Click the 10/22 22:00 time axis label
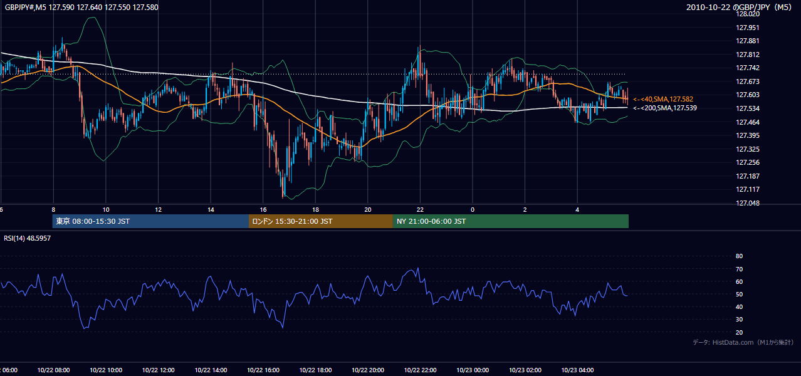The width and height of the screenshot is (801, 376). pyautogui.click(x=421, y=370)
